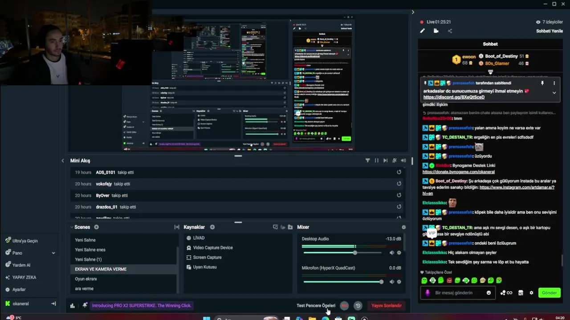570x320 pixels.
Task: Click the Bir mesaj gönderin input field
Action: tap(458, 293)
